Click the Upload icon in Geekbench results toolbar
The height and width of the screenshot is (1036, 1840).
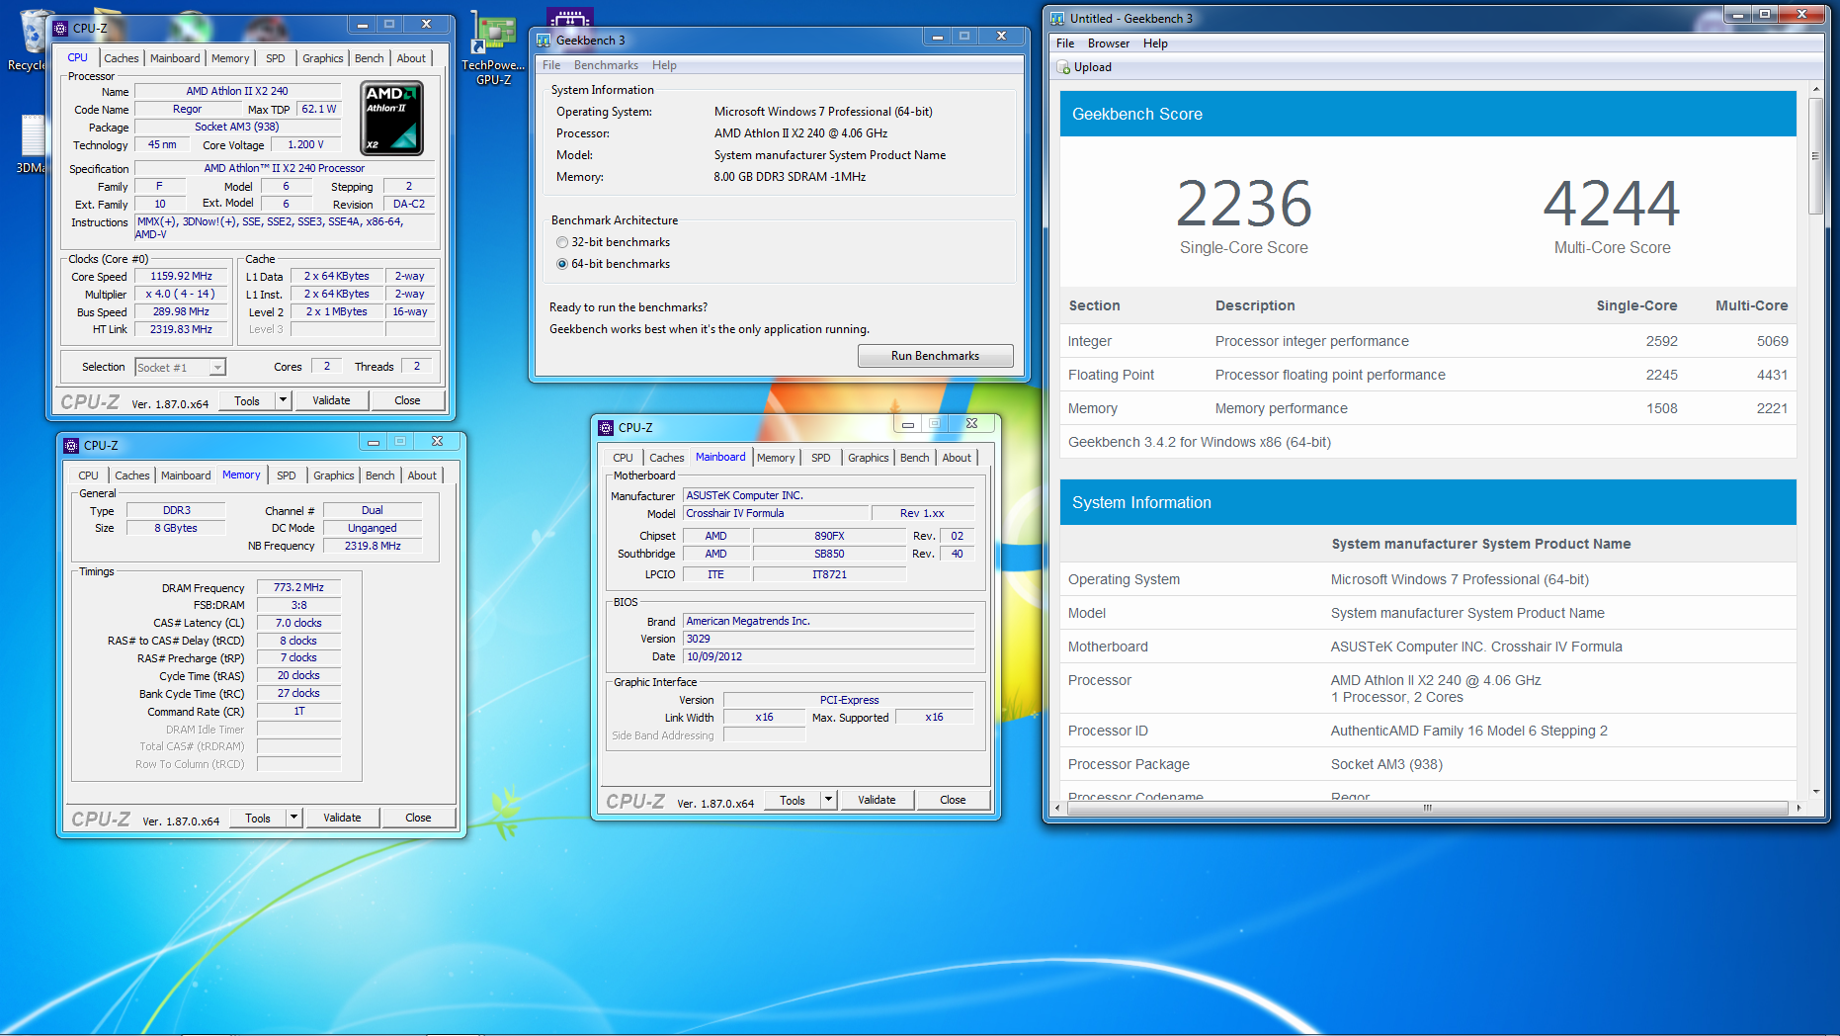[1063, 67]
